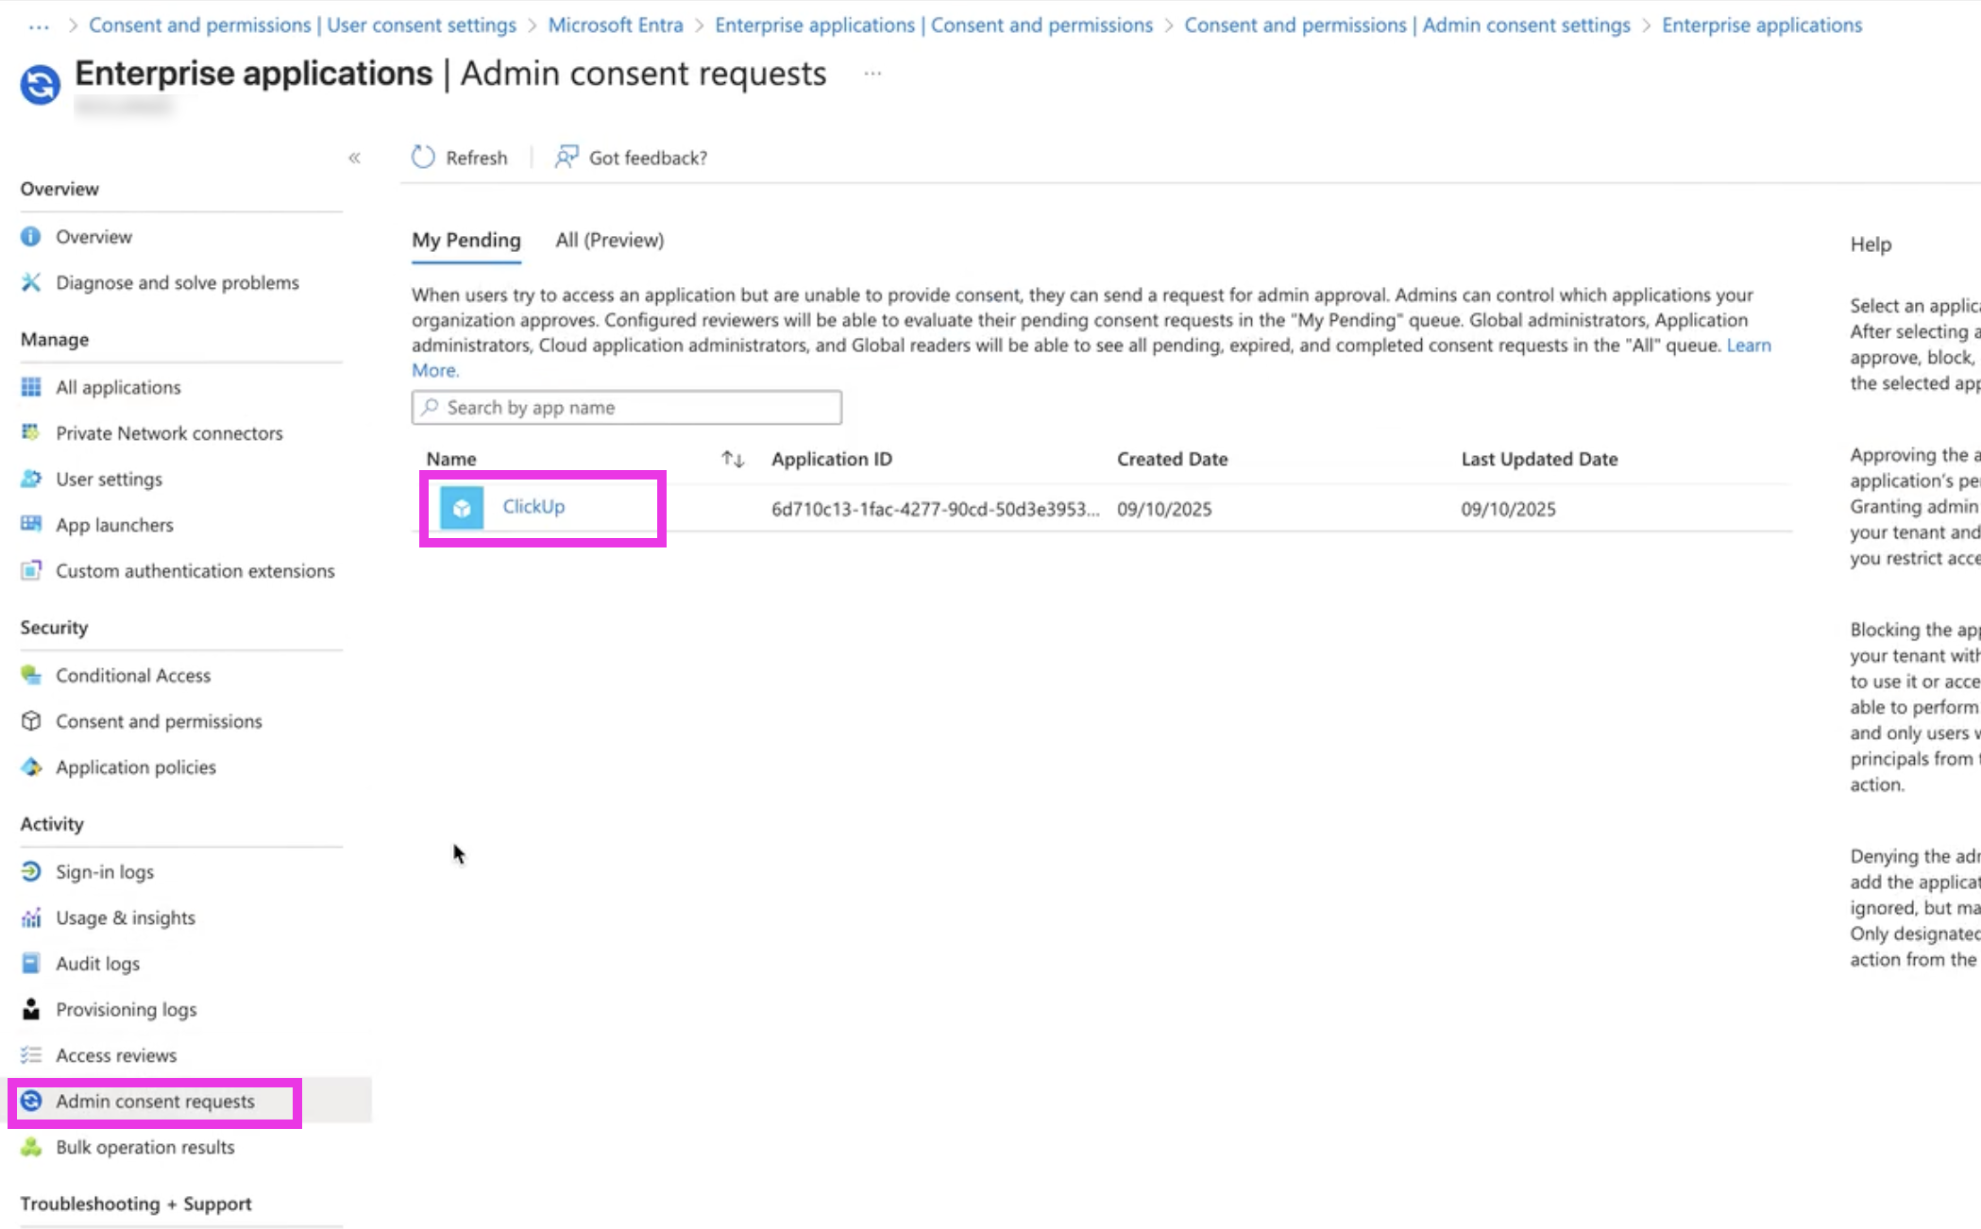The width and height of the screenshot is (1981, 1229).
Task: Refresh the admin consent requests list
Action: click(459, 157)
